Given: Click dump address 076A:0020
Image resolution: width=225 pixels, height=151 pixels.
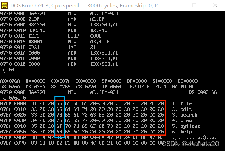Looking at the screenshot, I should click(x=13, y=115).
